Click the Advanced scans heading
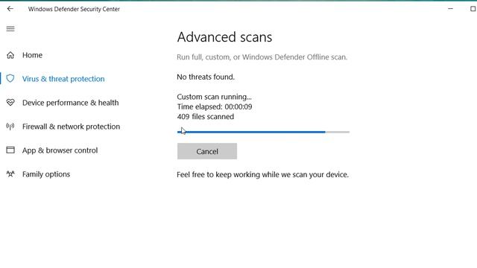Screen dimensions: 477x268 (224, 37)
